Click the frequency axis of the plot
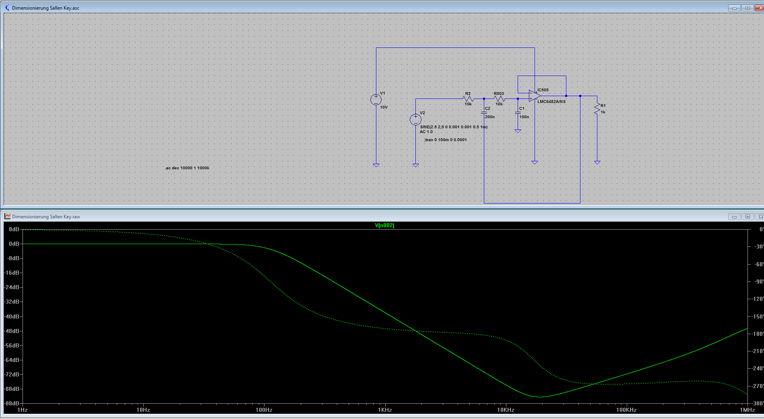The height and width of the screenshot is (419, 764). (384, 410)
